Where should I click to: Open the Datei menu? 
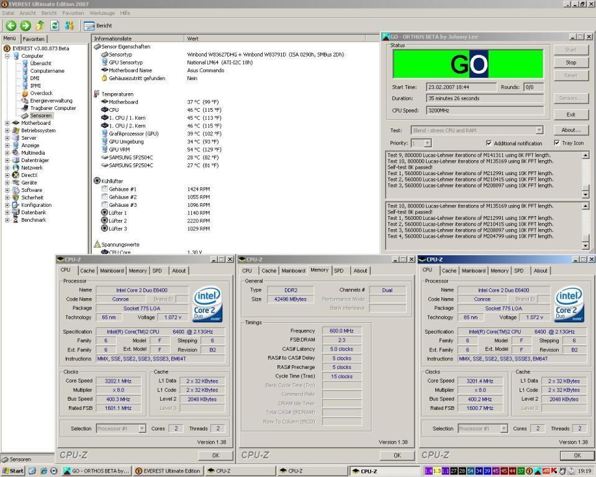pos(8,13)
